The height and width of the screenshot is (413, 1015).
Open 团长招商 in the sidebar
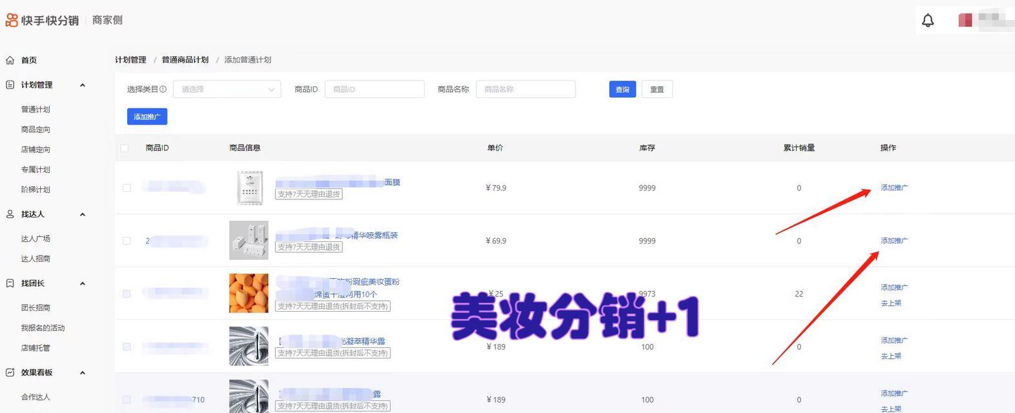coord(36,307)
